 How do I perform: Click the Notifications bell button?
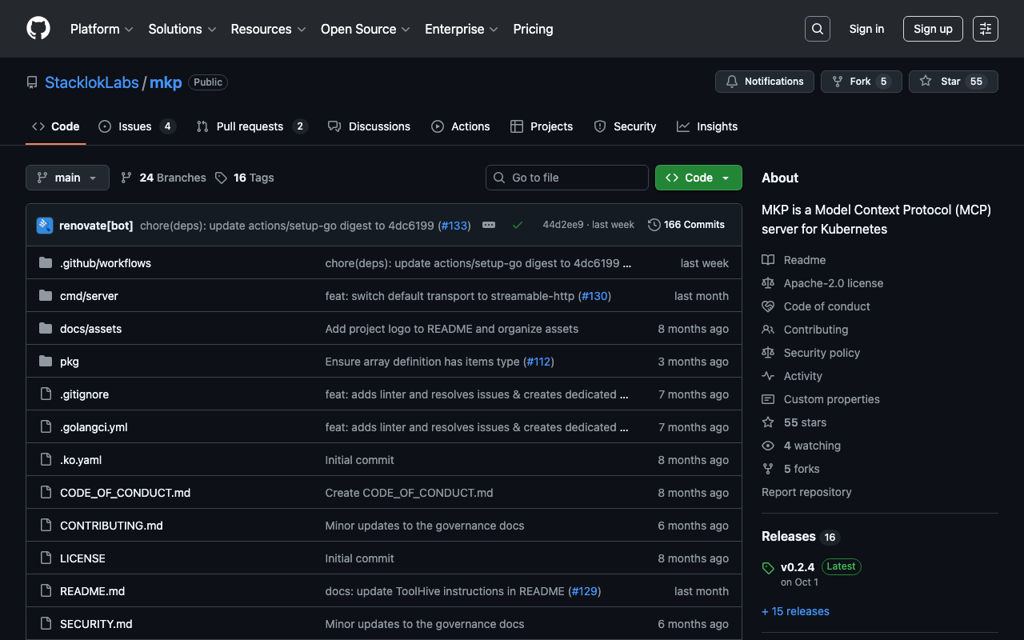click(764, 82)
